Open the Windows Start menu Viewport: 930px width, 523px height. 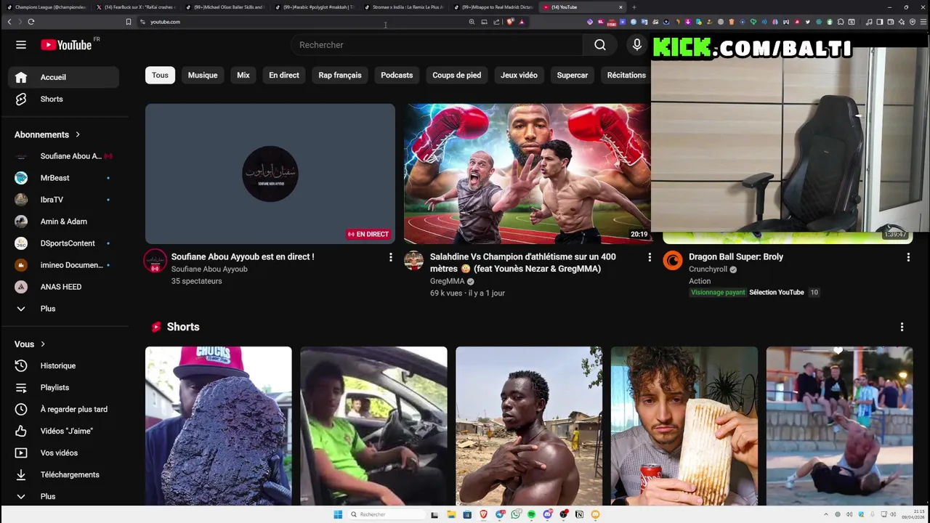tap(338, 514)
